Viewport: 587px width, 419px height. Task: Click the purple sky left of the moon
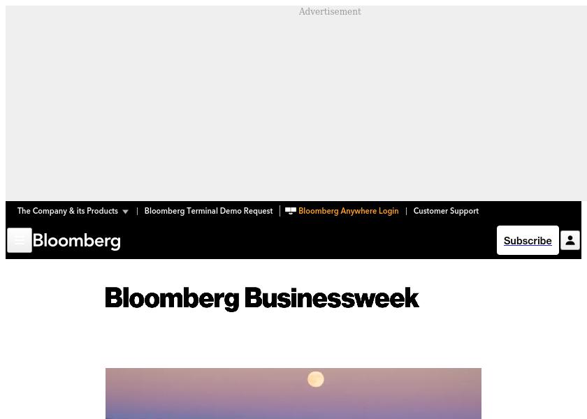210,391
